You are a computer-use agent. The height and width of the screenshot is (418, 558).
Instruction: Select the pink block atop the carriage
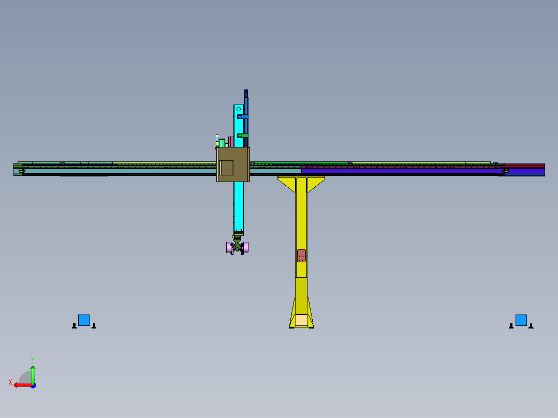tap(231, 142)
